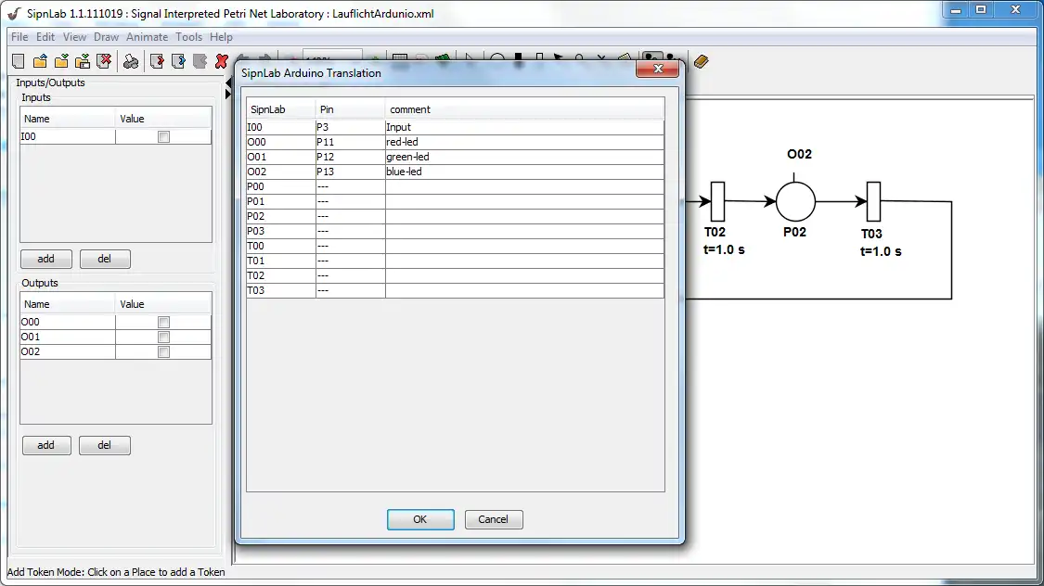Screen dimensions: 1044x586
Task: Toggle the O02 output value checkbox
Action: click(x=163, y=351)
